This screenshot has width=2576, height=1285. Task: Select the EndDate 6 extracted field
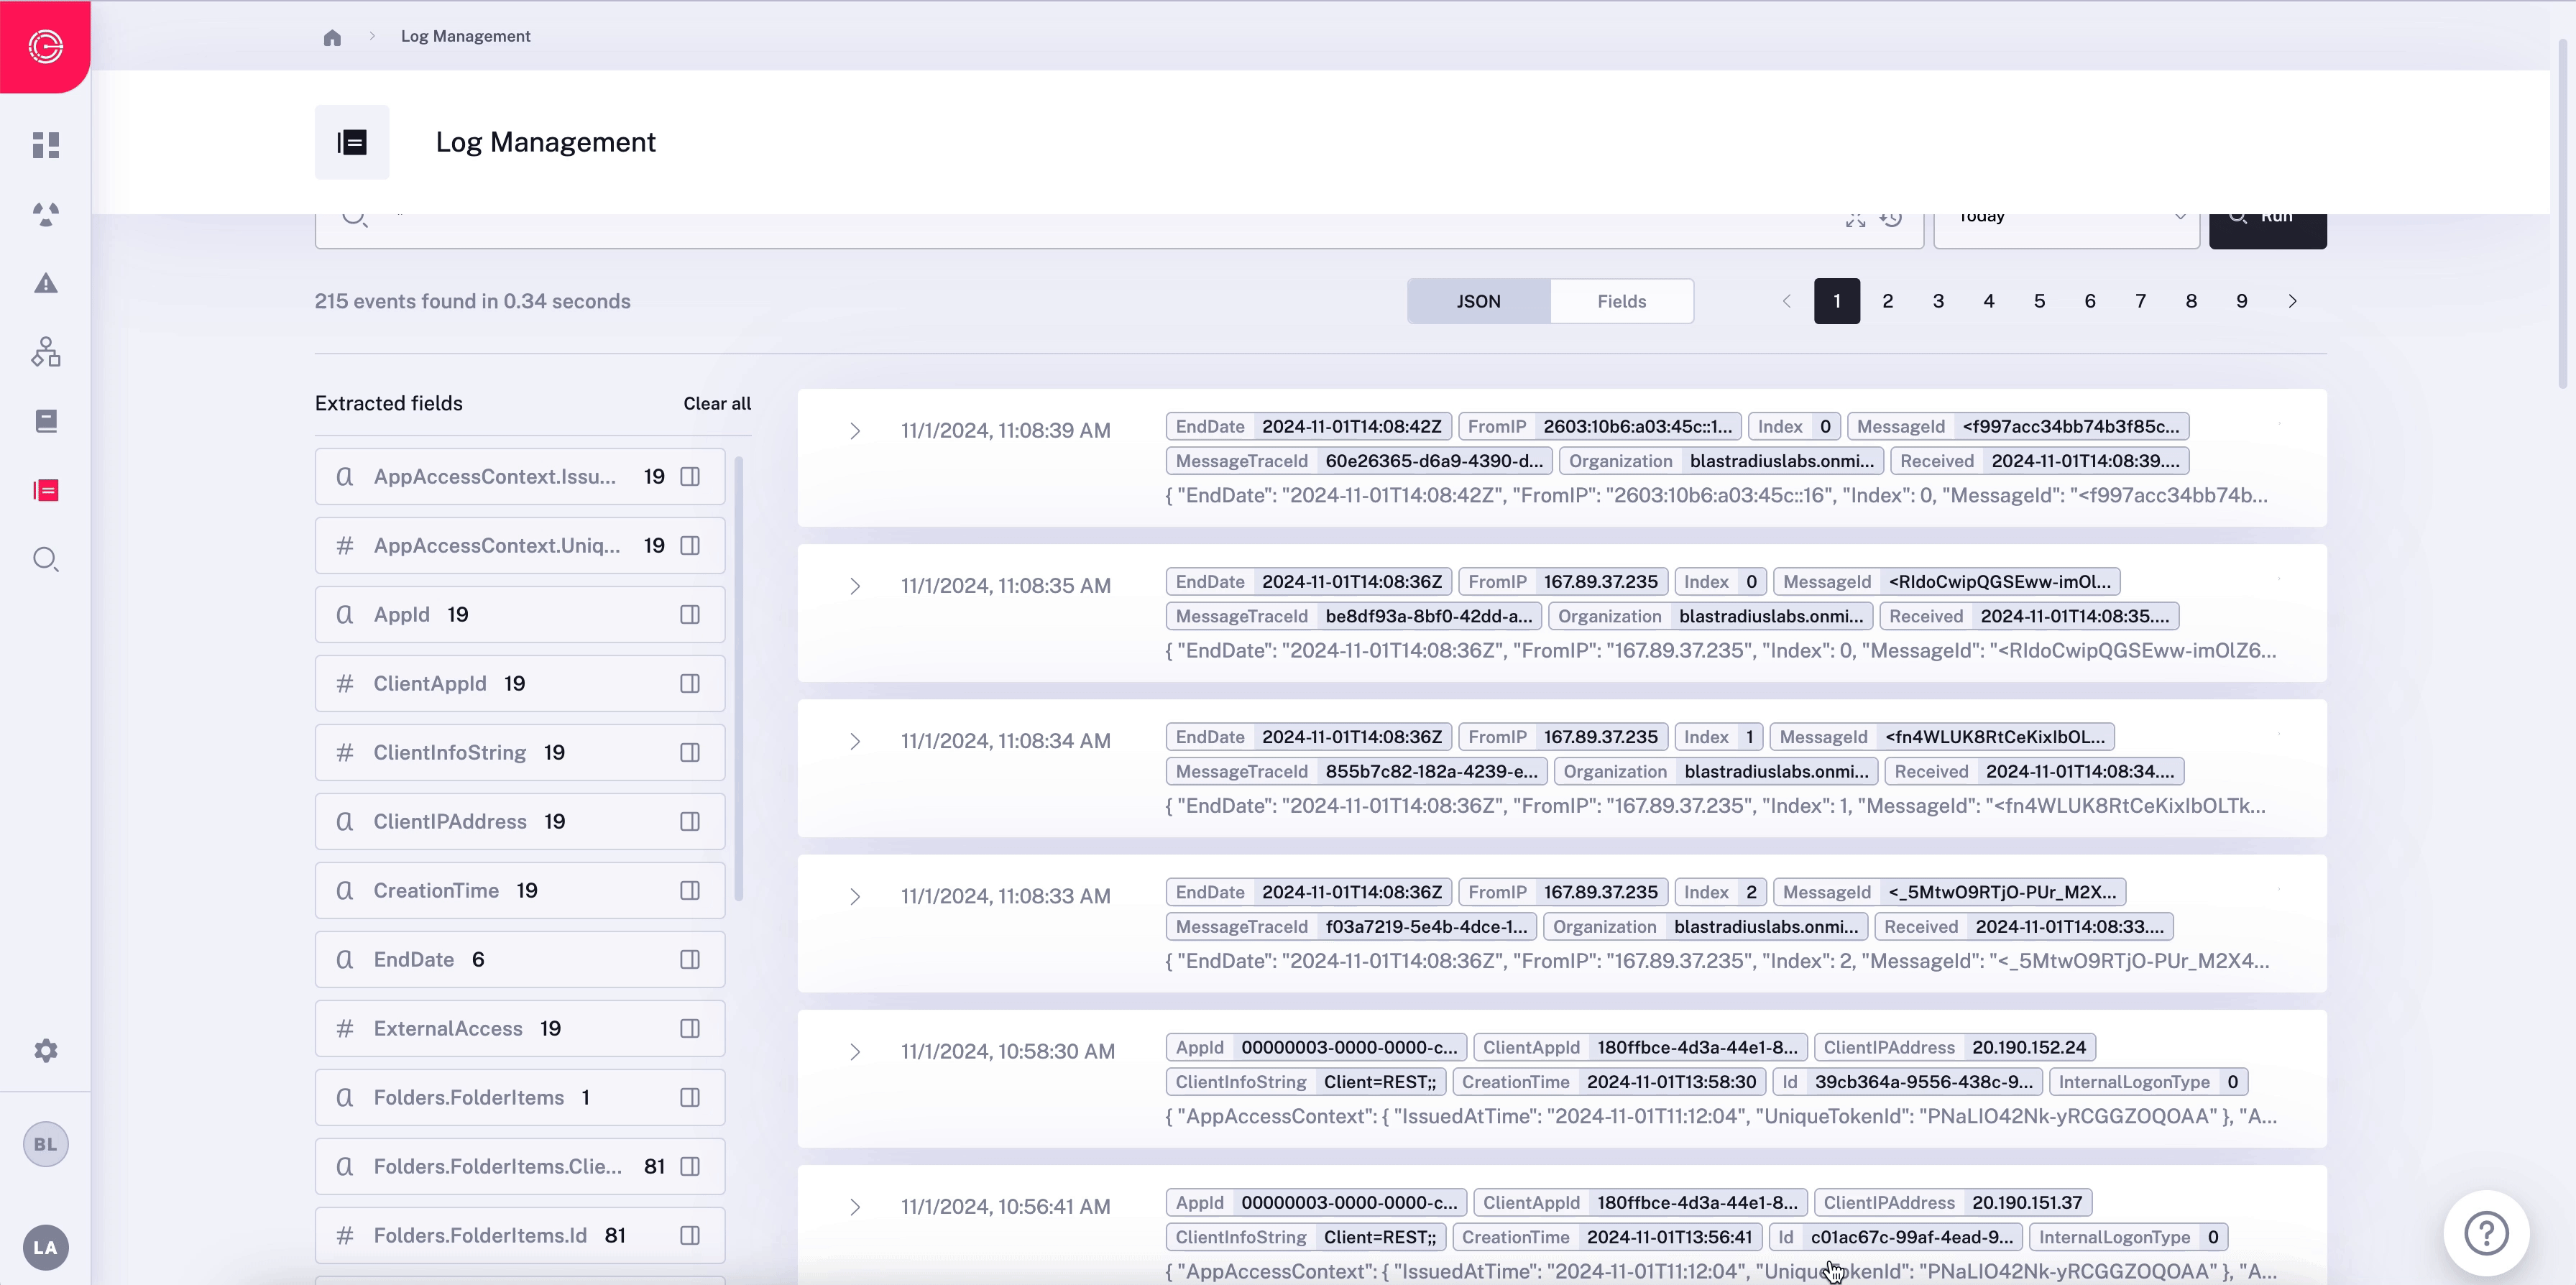(x=520, y=959)
